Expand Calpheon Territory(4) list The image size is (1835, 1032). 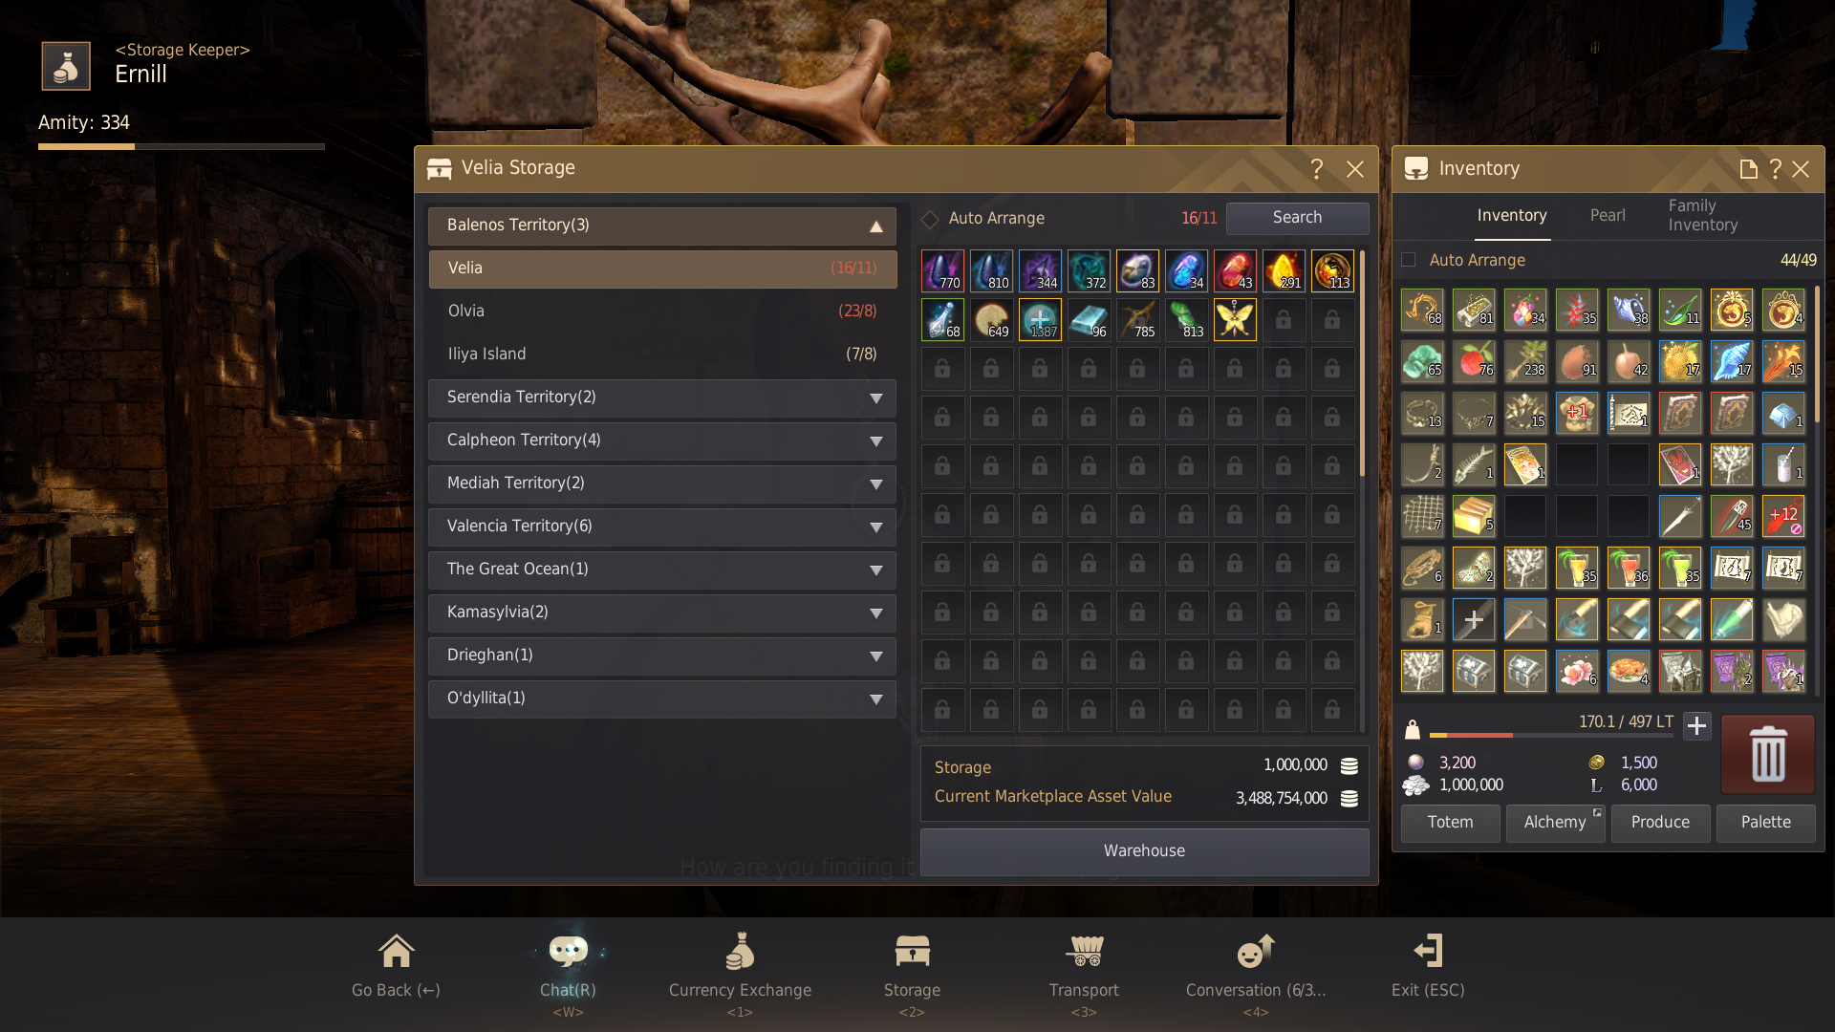tap(662, 441)
